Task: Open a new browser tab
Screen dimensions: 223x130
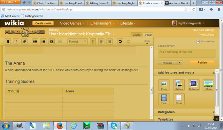Action: (193, 3)
